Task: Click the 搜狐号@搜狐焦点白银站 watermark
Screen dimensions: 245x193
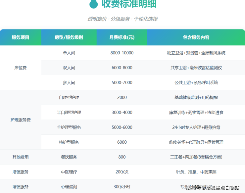Action: click(x=212, y=188)
